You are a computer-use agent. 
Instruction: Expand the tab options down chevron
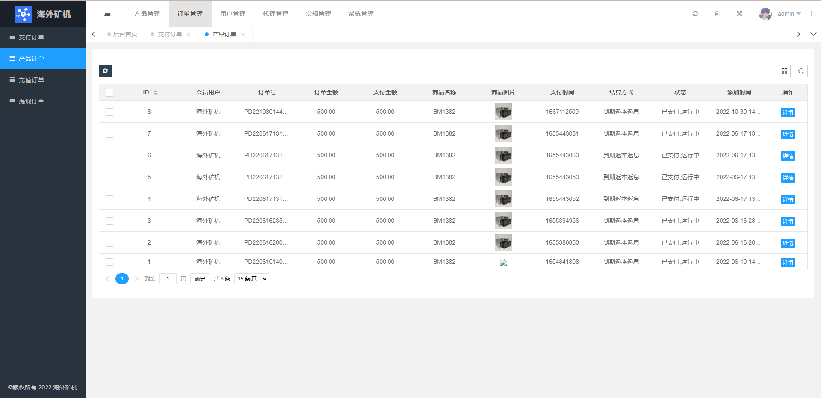coord(813,35)
